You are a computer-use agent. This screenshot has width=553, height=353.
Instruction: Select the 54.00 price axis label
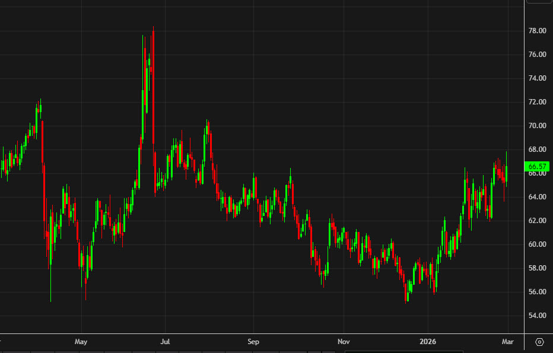click(x=537, y=316)
